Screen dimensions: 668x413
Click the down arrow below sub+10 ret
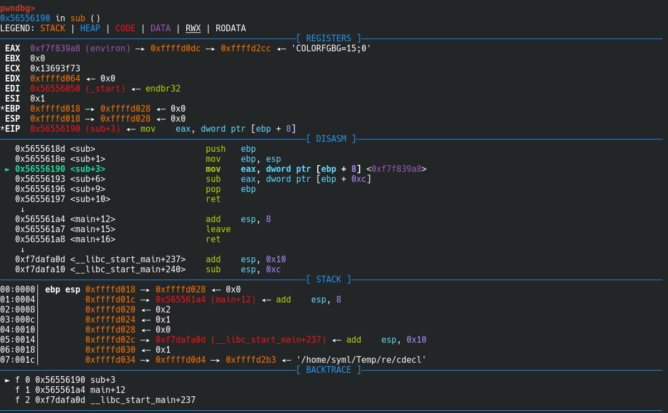22,209
